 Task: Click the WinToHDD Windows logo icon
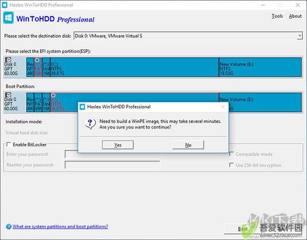[8, 18]
